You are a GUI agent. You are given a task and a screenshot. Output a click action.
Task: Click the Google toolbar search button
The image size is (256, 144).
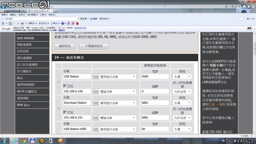point(84,19)
